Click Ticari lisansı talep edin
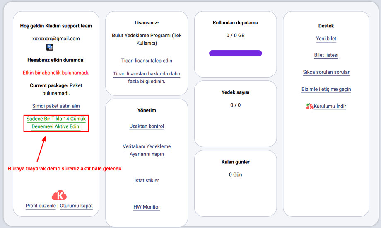Viewport: 381px width, 228px height. click(147, 61)
